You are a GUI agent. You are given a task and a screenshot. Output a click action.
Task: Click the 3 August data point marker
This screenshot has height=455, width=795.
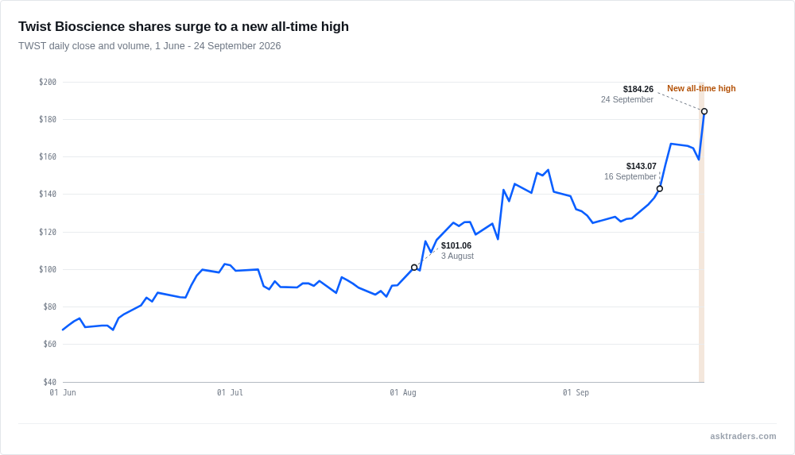[x=414, y=268]
